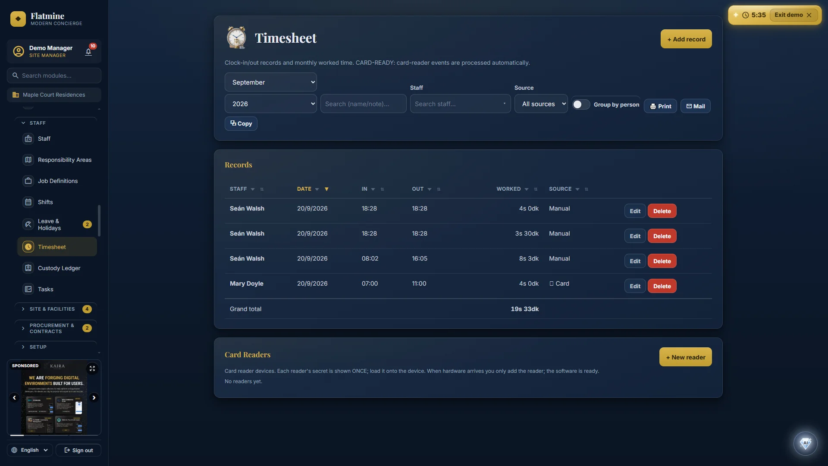Delete the Seán Walsh 3s 30dk record
Viewport: 828px width, 466px height.
click(662, 236)
